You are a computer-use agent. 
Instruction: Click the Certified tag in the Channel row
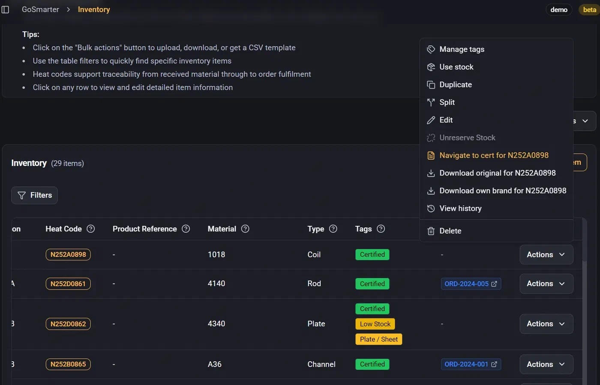click(x=372, y=364)
